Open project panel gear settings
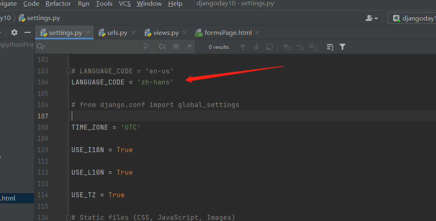The height and width of the screenshot is (221, 436). click(x=14, y=32)
